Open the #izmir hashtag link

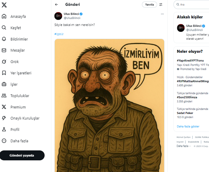(x=59, y=34)
